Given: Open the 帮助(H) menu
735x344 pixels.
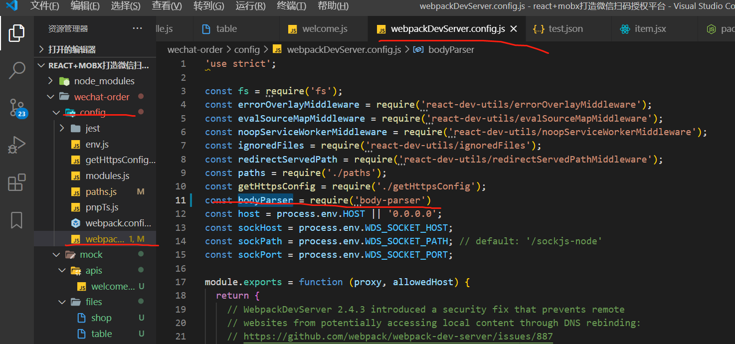Looking at the screenshot, I should click(x=333, y=6).
